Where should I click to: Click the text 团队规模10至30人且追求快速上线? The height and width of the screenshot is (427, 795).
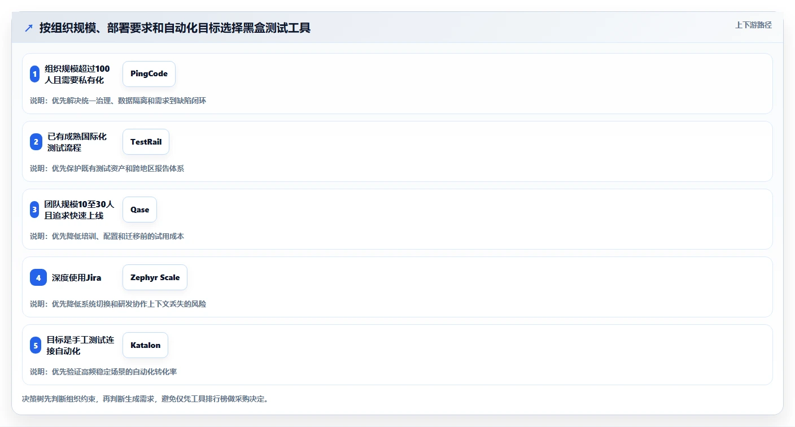pyautogui.click(x=79, y=210)
